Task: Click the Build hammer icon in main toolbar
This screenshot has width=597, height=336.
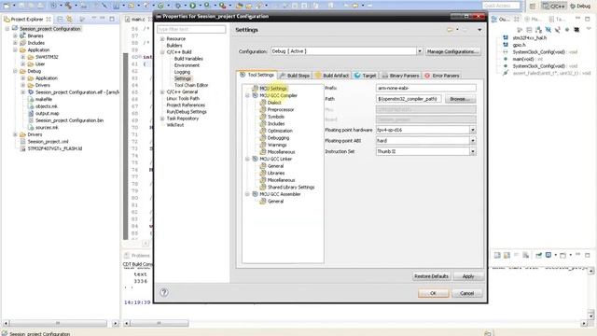Action: point(68,6)
